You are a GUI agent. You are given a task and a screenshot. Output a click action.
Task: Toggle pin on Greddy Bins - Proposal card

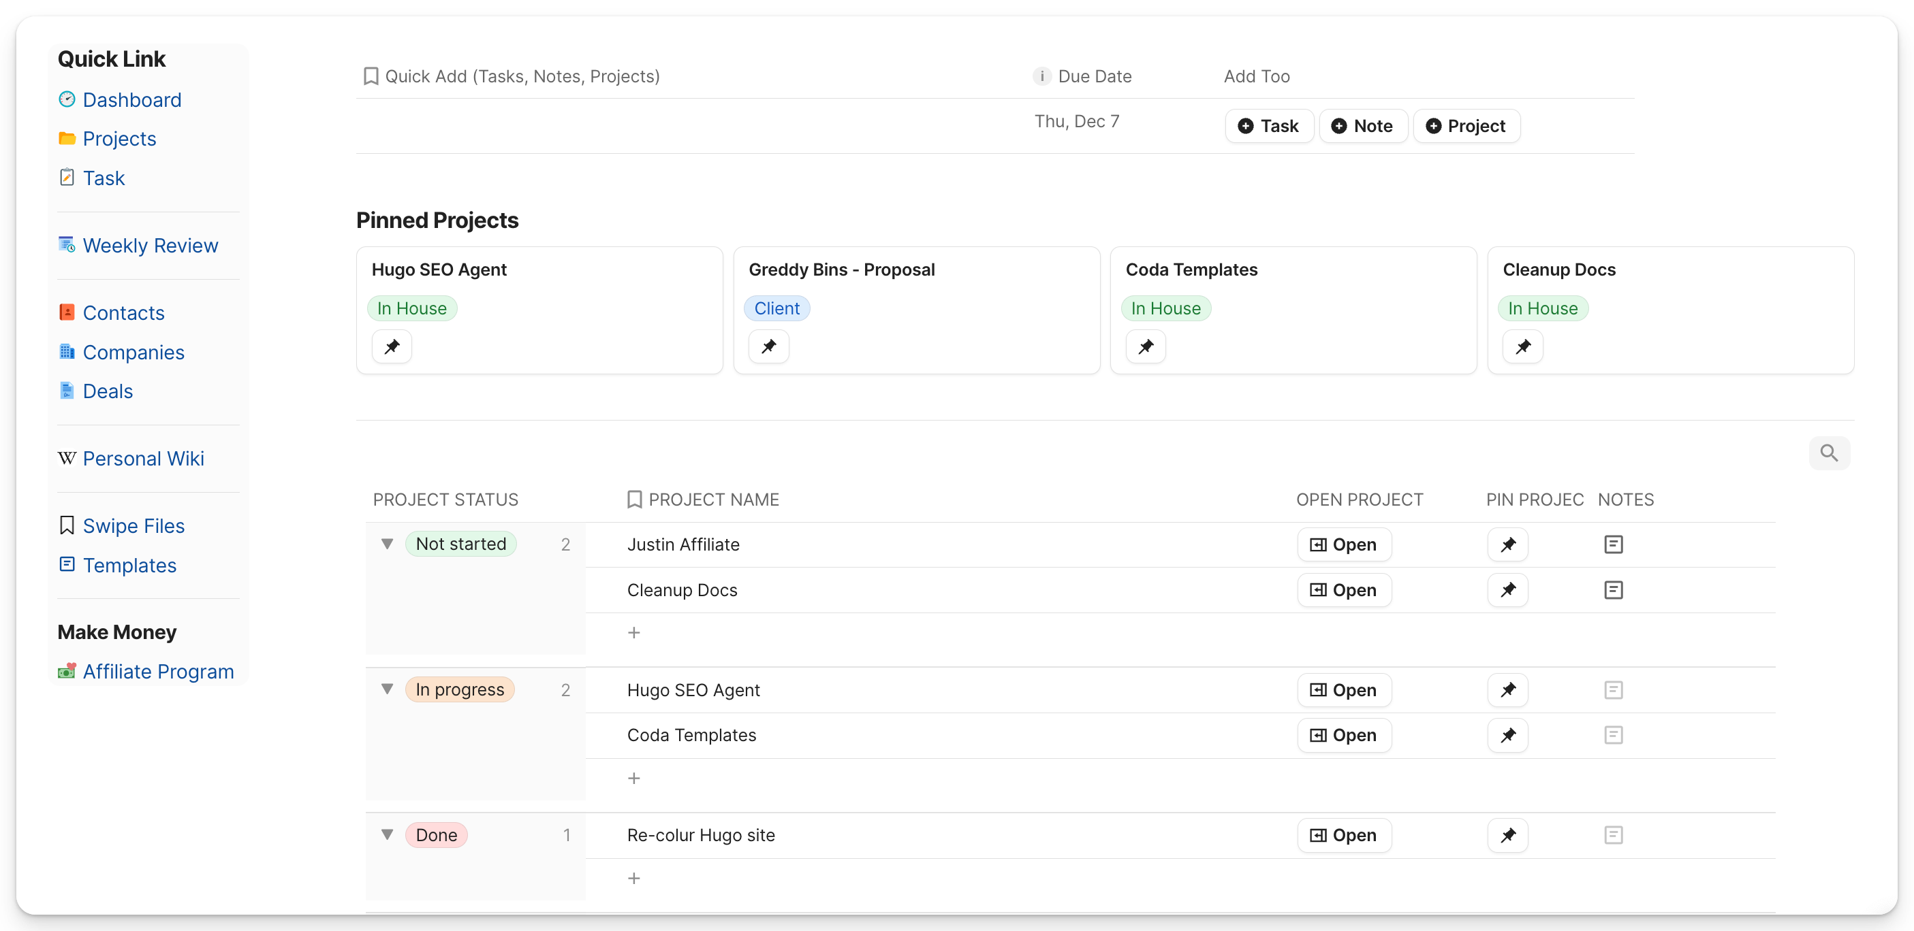[768, 346]
